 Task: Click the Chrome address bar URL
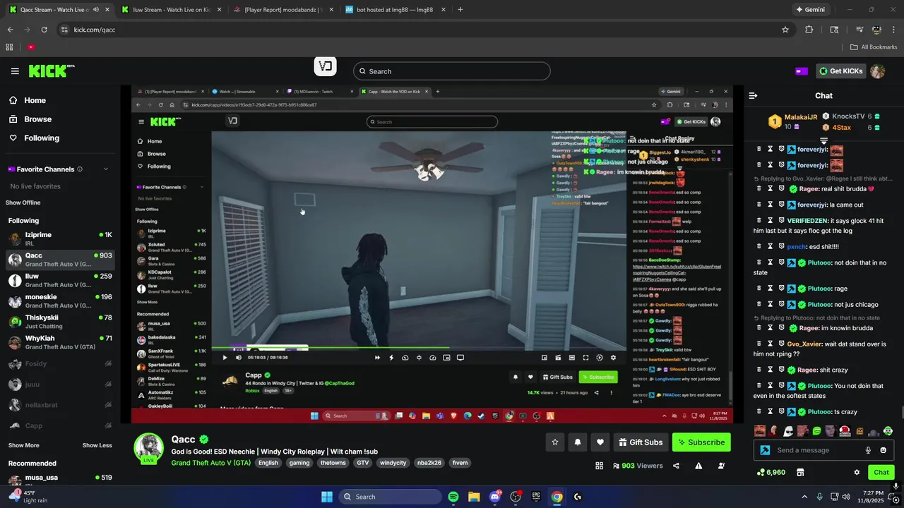click(x=95, y=30)
